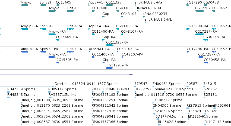Select the Gbp-RA transcript label
231x126 pixels.
(x=109, y=37)
